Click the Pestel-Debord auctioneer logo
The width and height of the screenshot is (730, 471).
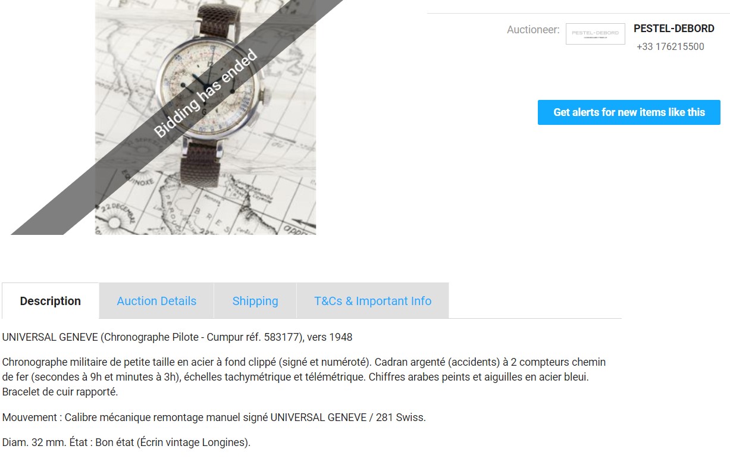[x=595, y=33]
